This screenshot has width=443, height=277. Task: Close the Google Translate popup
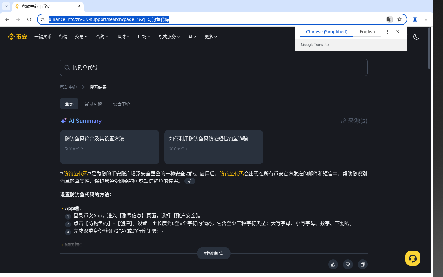(x=398, y=32)
